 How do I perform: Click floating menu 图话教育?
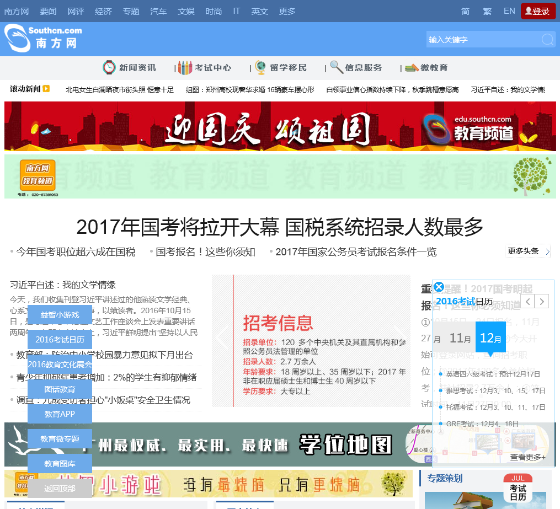60,389
